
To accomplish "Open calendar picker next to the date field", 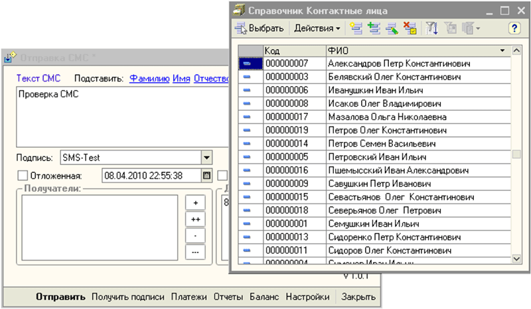I will click(206, 176).
